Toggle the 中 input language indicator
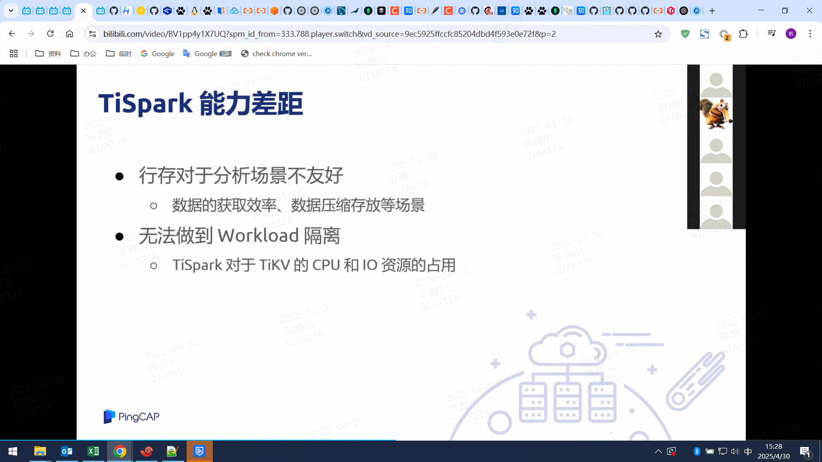The width and height of the screenshot is (822, 462). point(748,451)
